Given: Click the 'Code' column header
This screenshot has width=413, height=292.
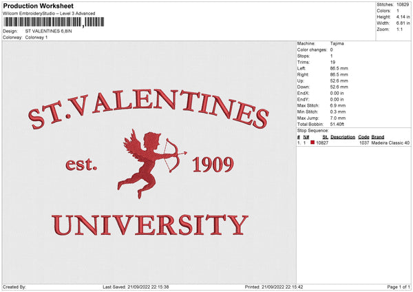Looking at the screenshot, I should coord(363,137).
